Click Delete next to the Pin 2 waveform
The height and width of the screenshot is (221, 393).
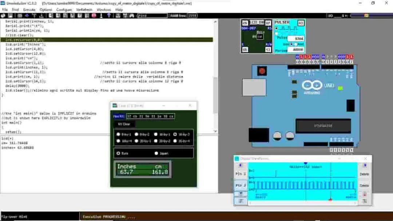tap(364, 174)
